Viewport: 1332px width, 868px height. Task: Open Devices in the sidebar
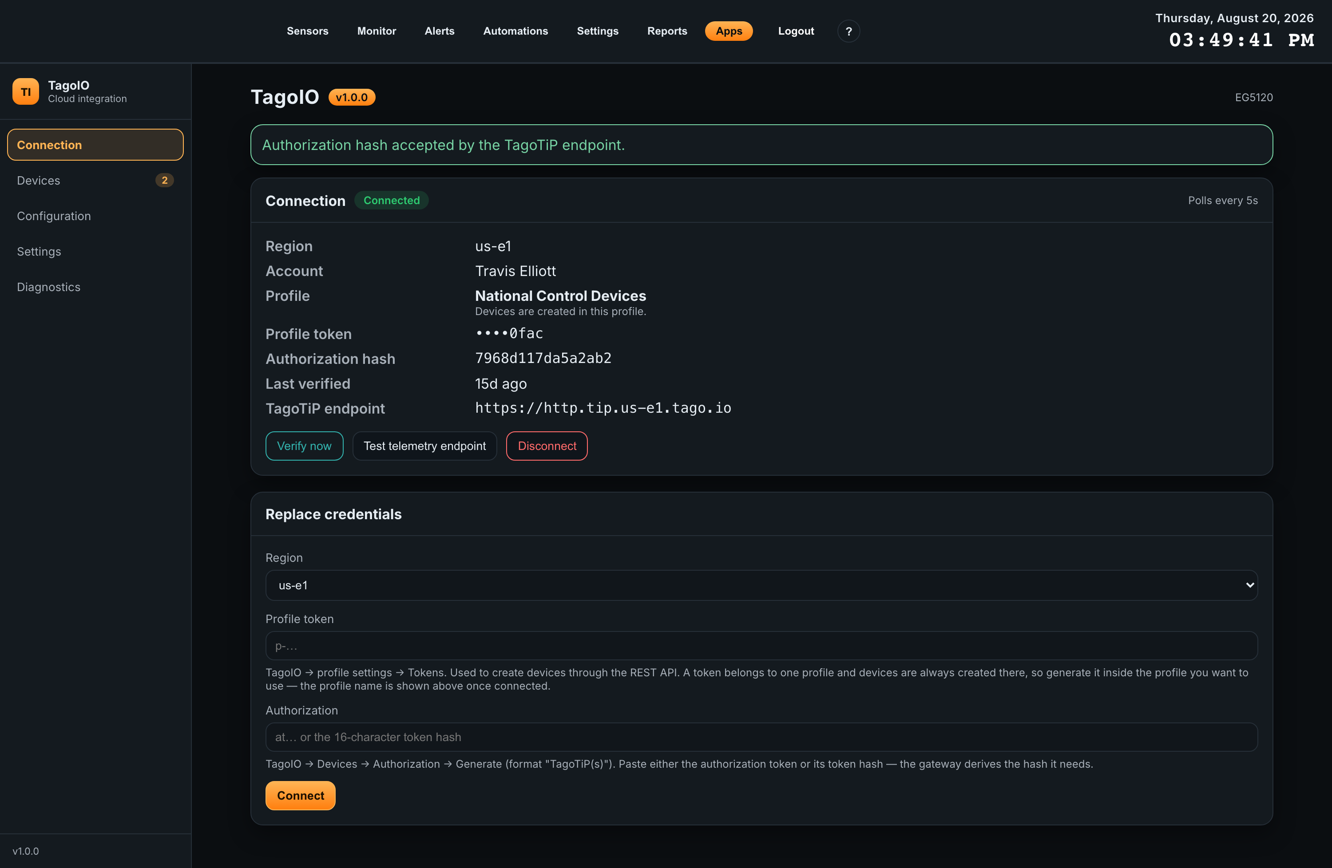[95, 180]
